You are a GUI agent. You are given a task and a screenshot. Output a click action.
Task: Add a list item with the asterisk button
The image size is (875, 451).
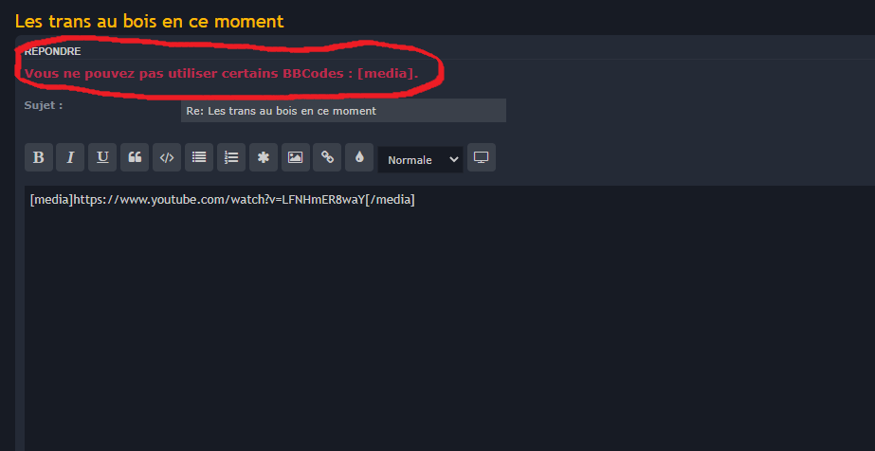click(x=264, y=157)
